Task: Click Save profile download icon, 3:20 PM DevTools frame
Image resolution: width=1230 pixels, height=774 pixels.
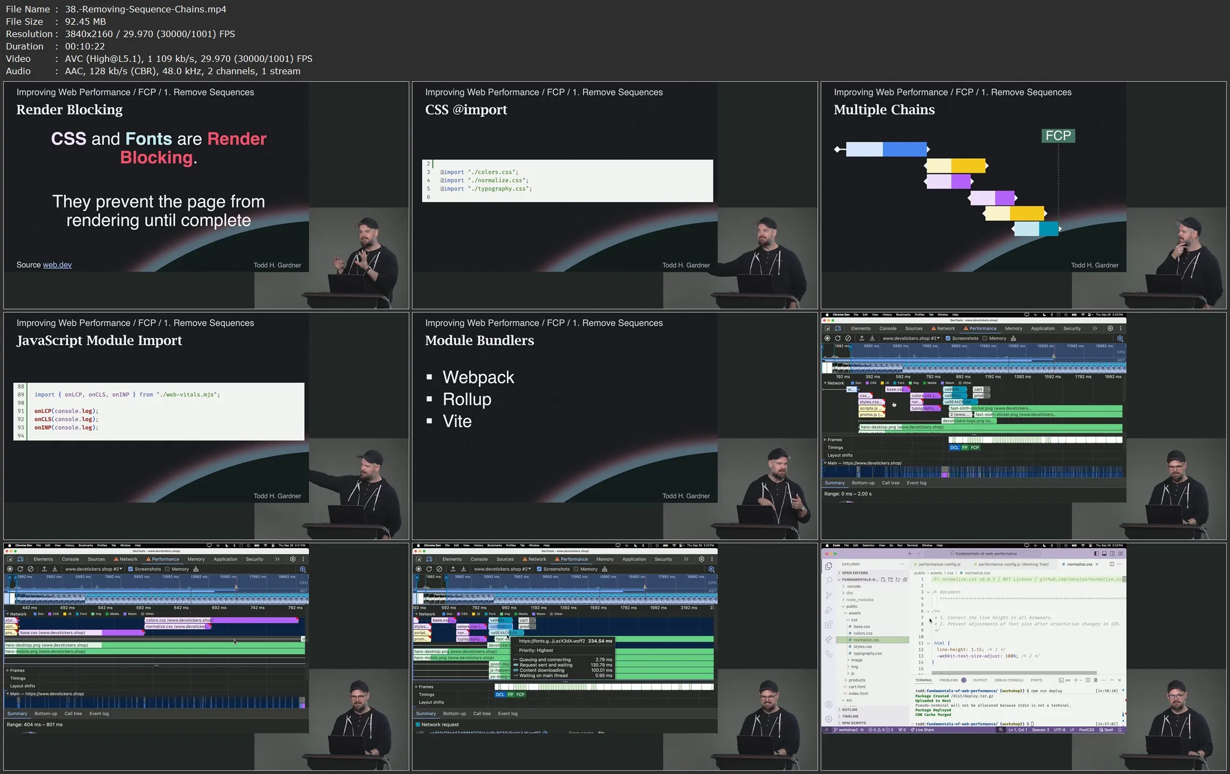Action: coord(872,338)
